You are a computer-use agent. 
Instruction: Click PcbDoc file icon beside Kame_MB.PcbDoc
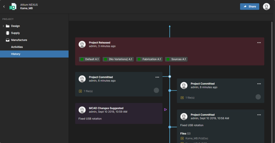click(182, 138)
